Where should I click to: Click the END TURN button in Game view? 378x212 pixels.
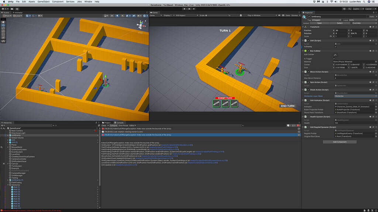pos(288,106)
